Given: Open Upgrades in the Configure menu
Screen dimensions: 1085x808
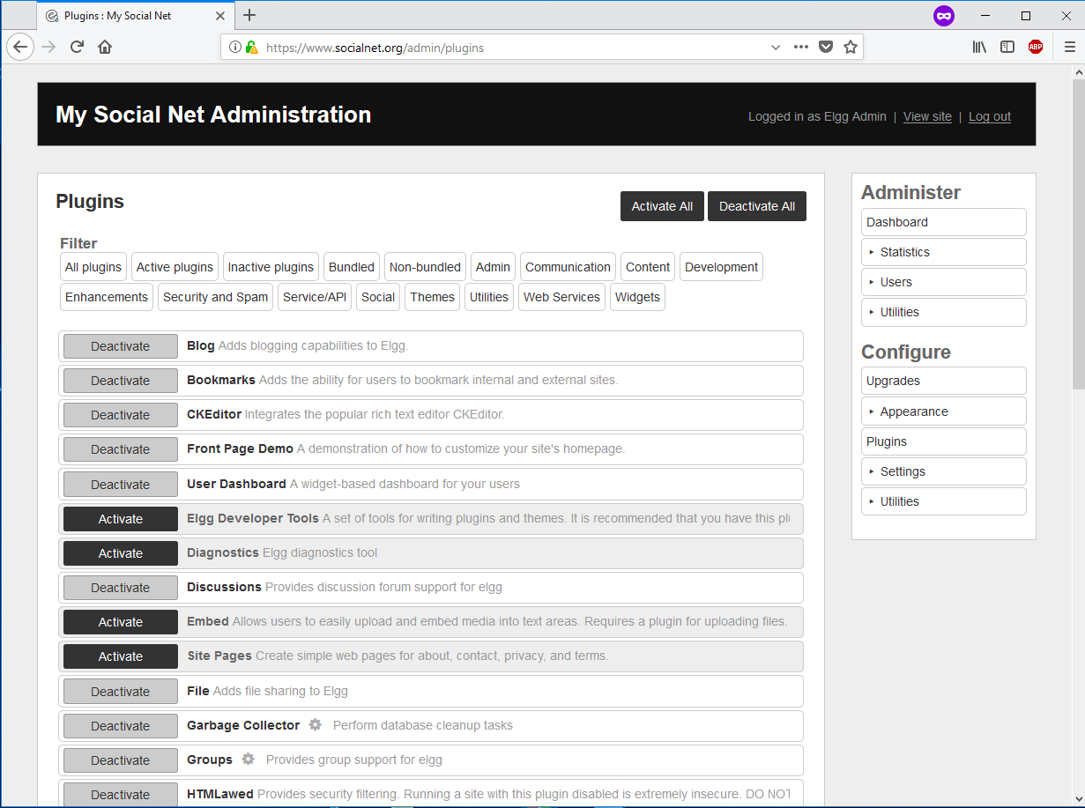Looking at the screenshot, I should 943,381.
